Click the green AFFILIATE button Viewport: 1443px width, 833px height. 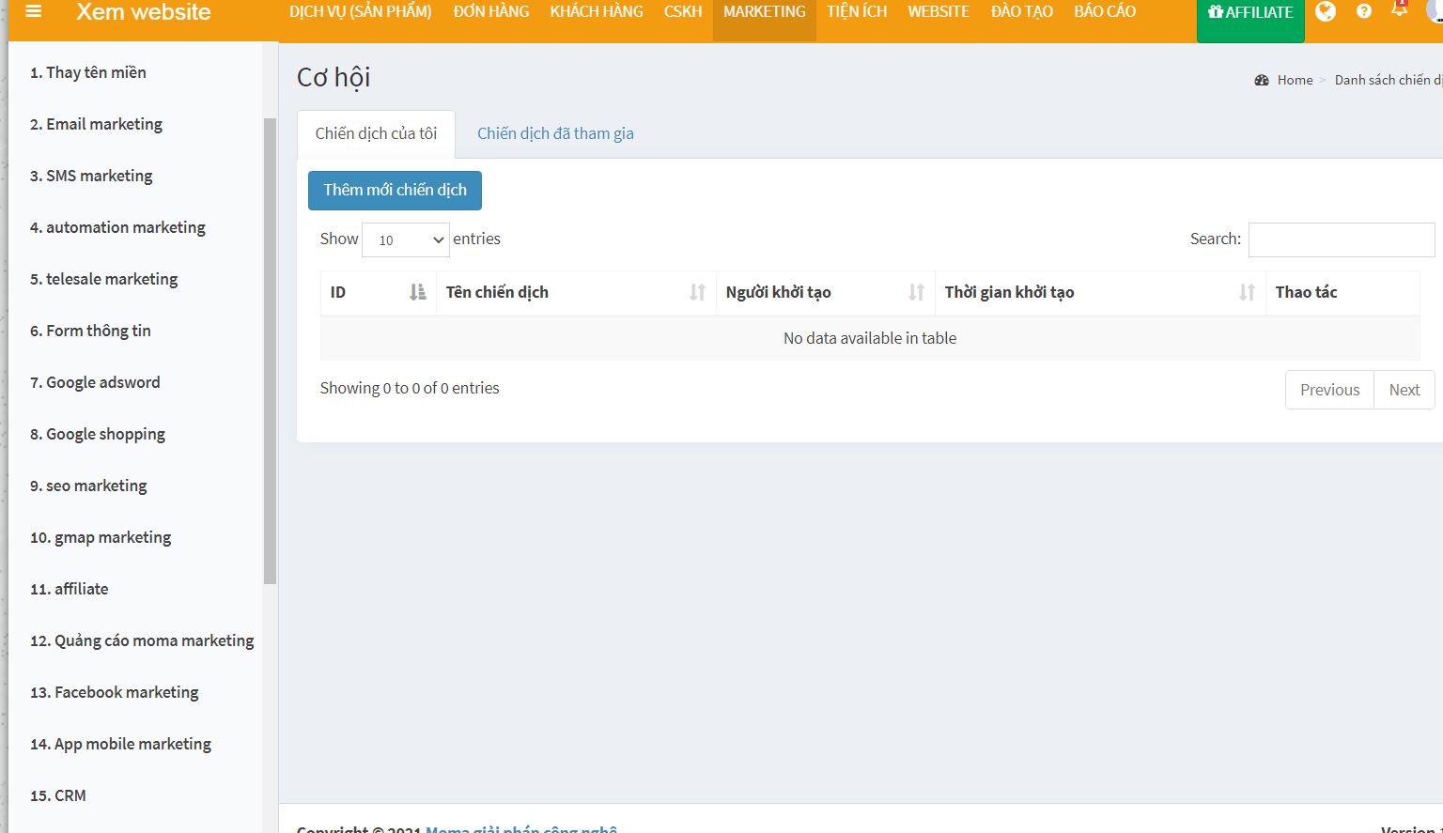coord(1249,13)
